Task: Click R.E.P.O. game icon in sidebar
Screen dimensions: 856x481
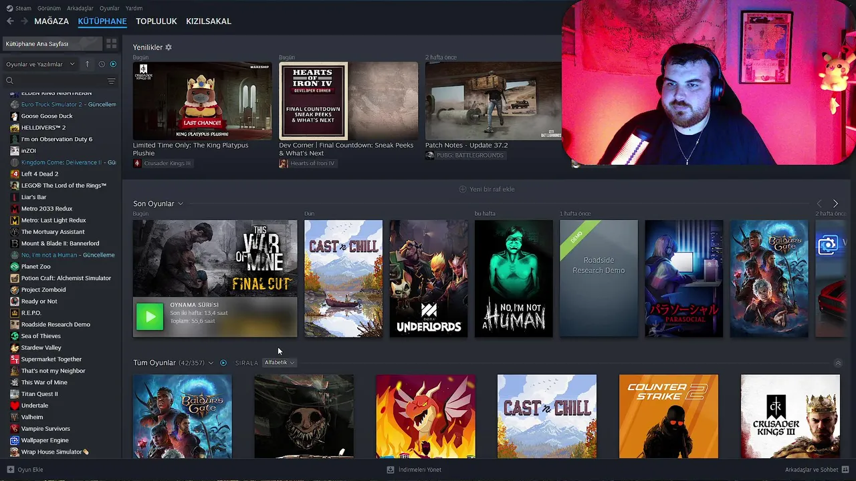Action: pos(15,313)
